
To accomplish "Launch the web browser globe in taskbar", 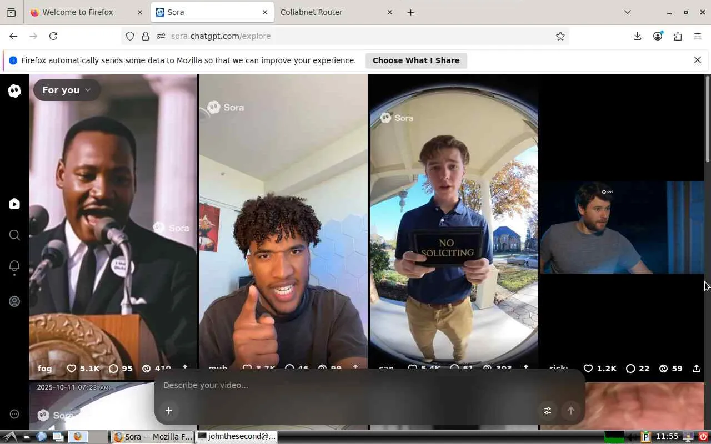I will pyautogui.click(x=42, y=437).
